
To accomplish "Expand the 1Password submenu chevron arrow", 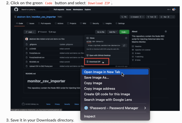I will click(145, 108).
